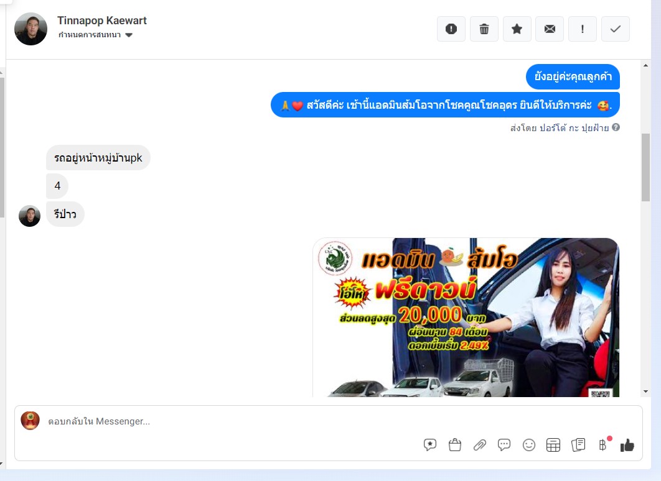Viewport: 661px width, 481px height.
Task: Open notes document icon
Action: point(578,445)
